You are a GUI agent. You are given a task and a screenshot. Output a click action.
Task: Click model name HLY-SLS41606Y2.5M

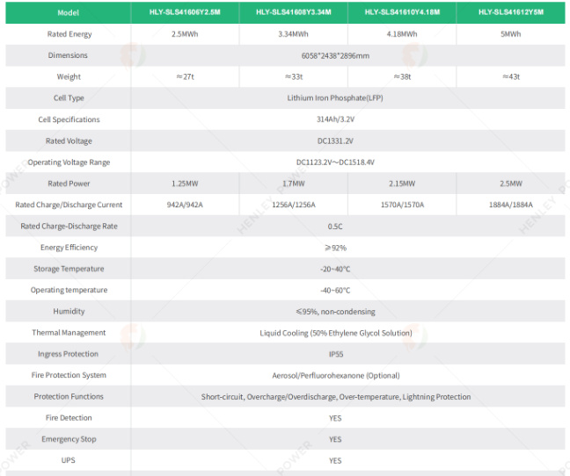tap(185, 12)
